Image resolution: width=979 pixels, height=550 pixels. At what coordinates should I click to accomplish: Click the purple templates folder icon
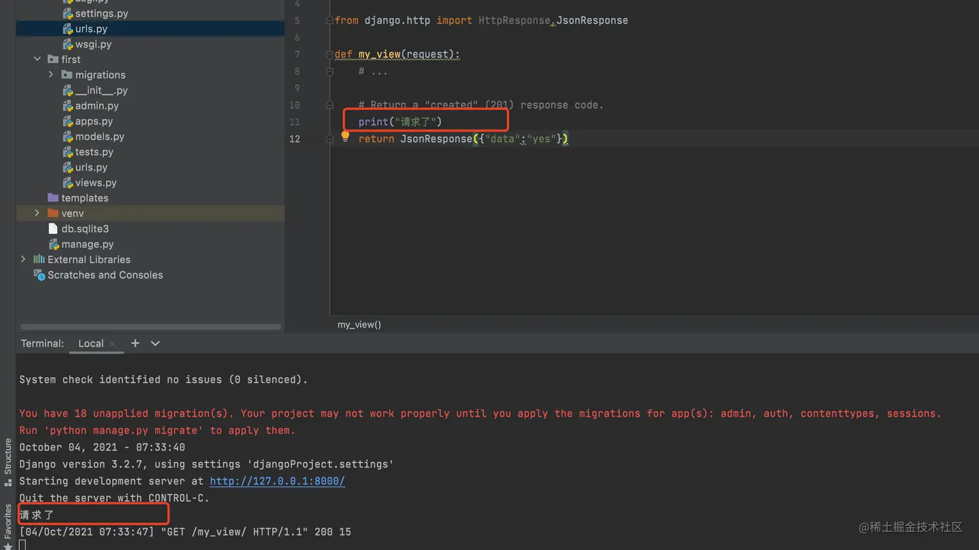[x=53, y=198]
